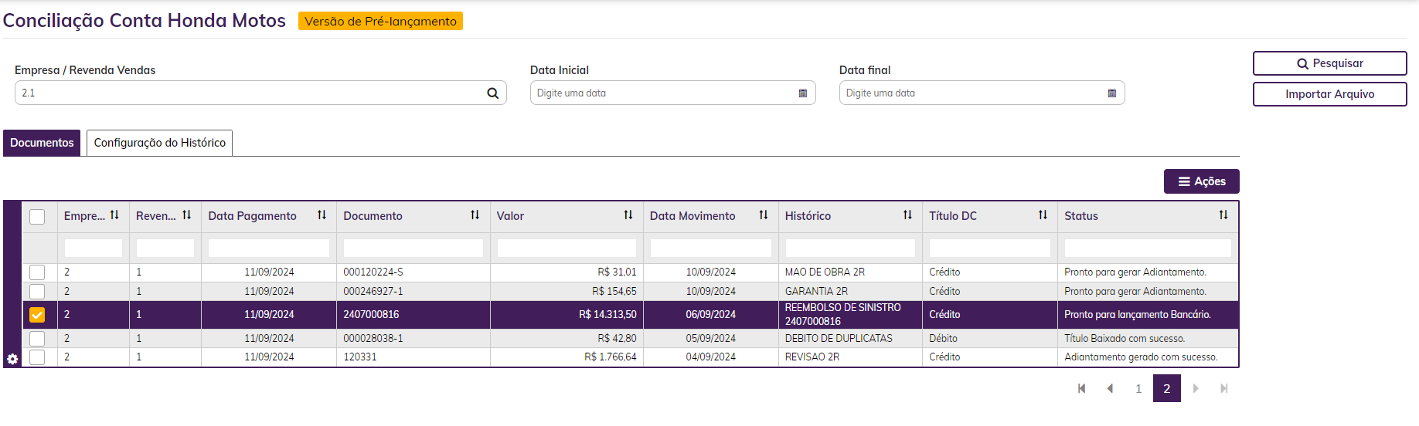Uncheck the selected 2407000816 row checkbox

click(37, 315)
